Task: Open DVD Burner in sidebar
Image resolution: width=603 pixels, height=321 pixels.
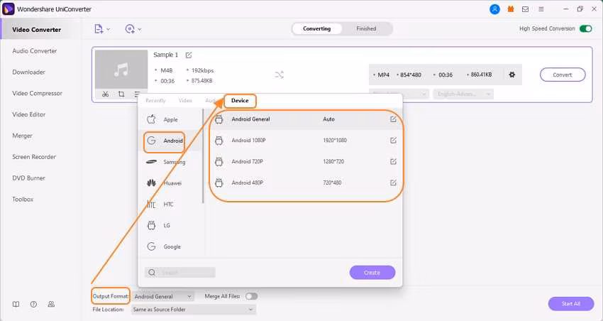Action: pos(29,178)
